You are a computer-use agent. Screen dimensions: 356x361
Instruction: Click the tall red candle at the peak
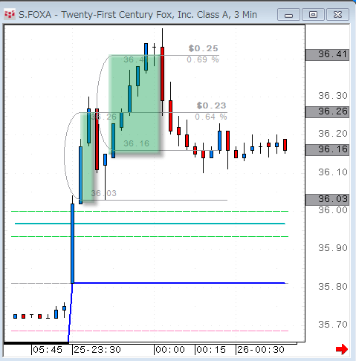pos(162,74)
